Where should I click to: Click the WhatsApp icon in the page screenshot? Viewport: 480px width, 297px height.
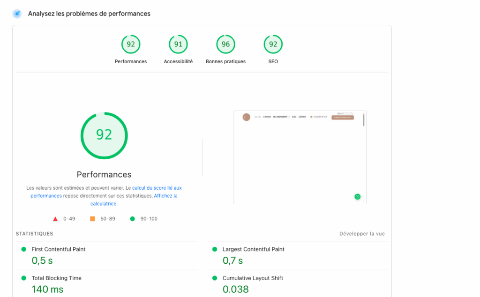(x=358, y=197)
